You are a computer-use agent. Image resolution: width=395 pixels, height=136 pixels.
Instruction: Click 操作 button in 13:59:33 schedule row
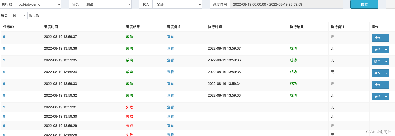click(x=377, y=85)
